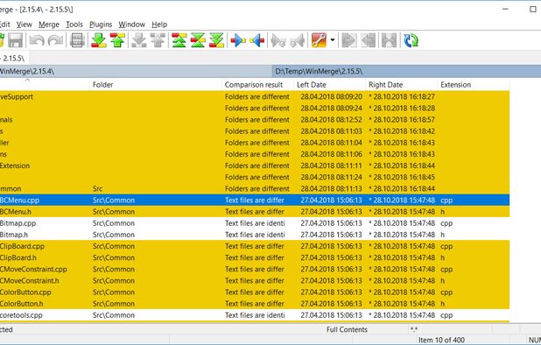Refresh comparison with the blue-green arrows icon
The width and height of the screenshot is (541, 345).
[411, 40]
